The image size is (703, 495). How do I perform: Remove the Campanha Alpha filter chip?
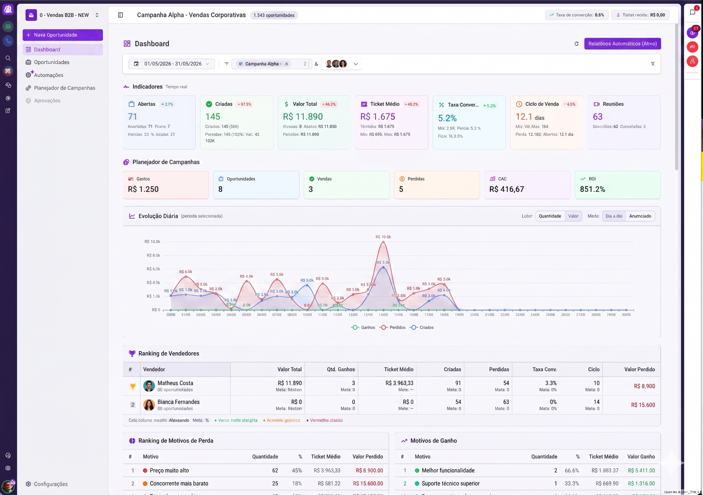pos(286,64)
